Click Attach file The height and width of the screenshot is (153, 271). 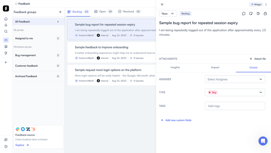pos(258,59)
